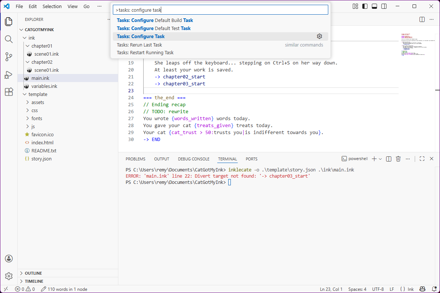440x293 pixels.
Task: Click gear to configure keybinding for Configure Task
Action: click(319, 36)
